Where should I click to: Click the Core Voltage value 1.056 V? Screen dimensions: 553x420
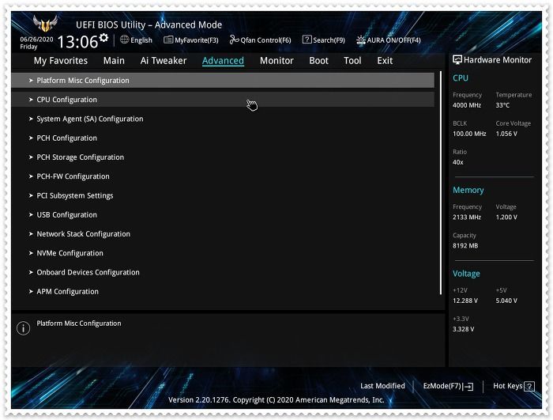506,134
